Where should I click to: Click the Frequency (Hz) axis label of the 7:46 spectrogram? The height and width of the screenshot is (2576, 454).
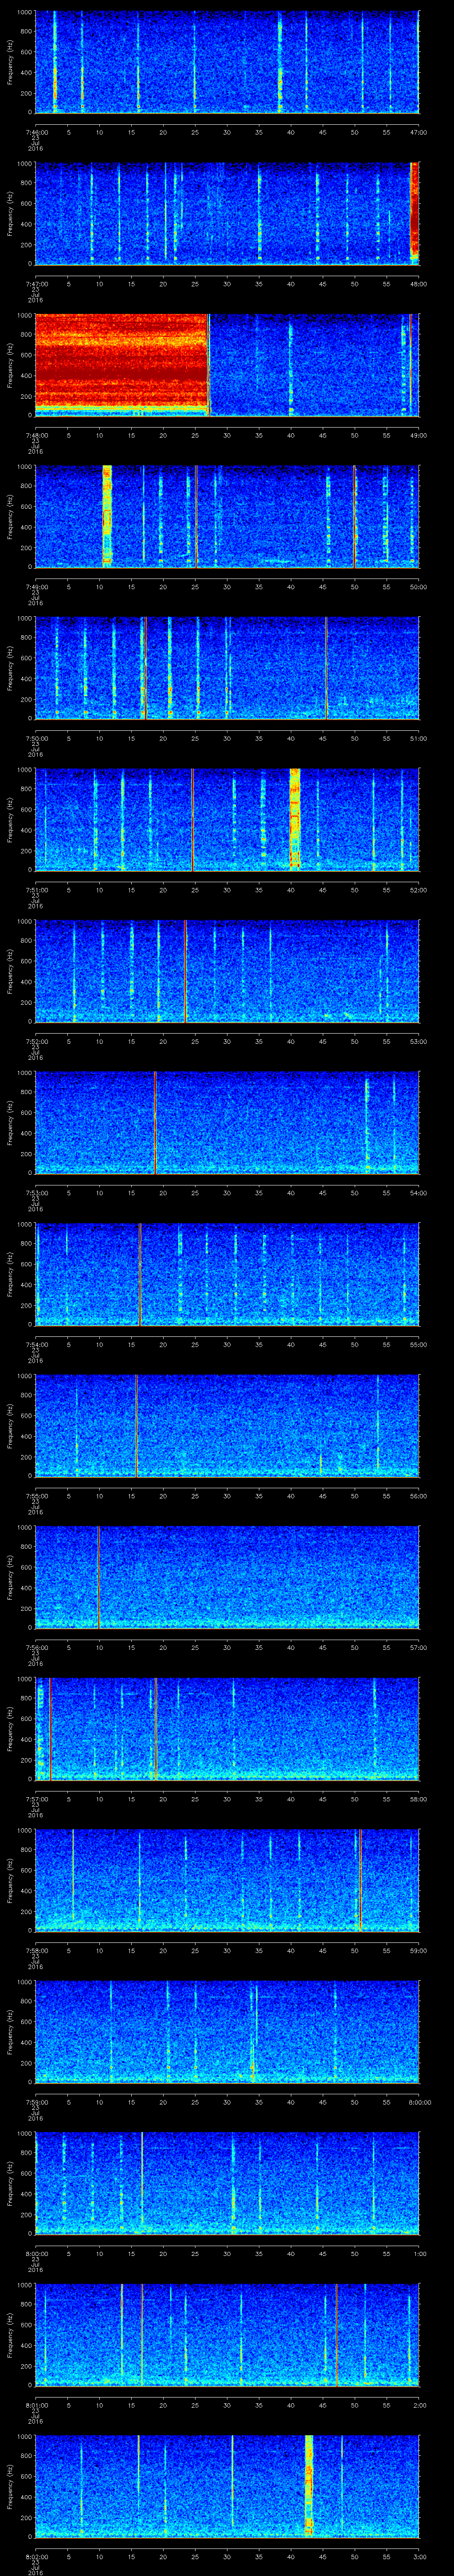pyautogui.click(x=10, y=62)
